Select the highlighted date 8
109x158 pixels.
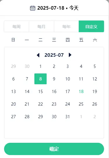(41, 79)
